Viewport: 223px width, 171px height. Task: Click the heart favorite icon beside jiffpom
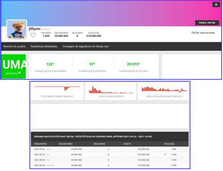pos(33,35)
